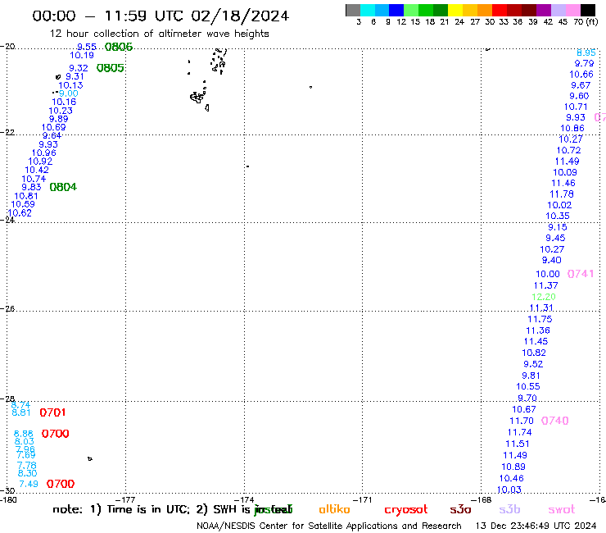The image size is (606, 533).
Task: Click the wave height value 10.69
Action: point(54,127)
